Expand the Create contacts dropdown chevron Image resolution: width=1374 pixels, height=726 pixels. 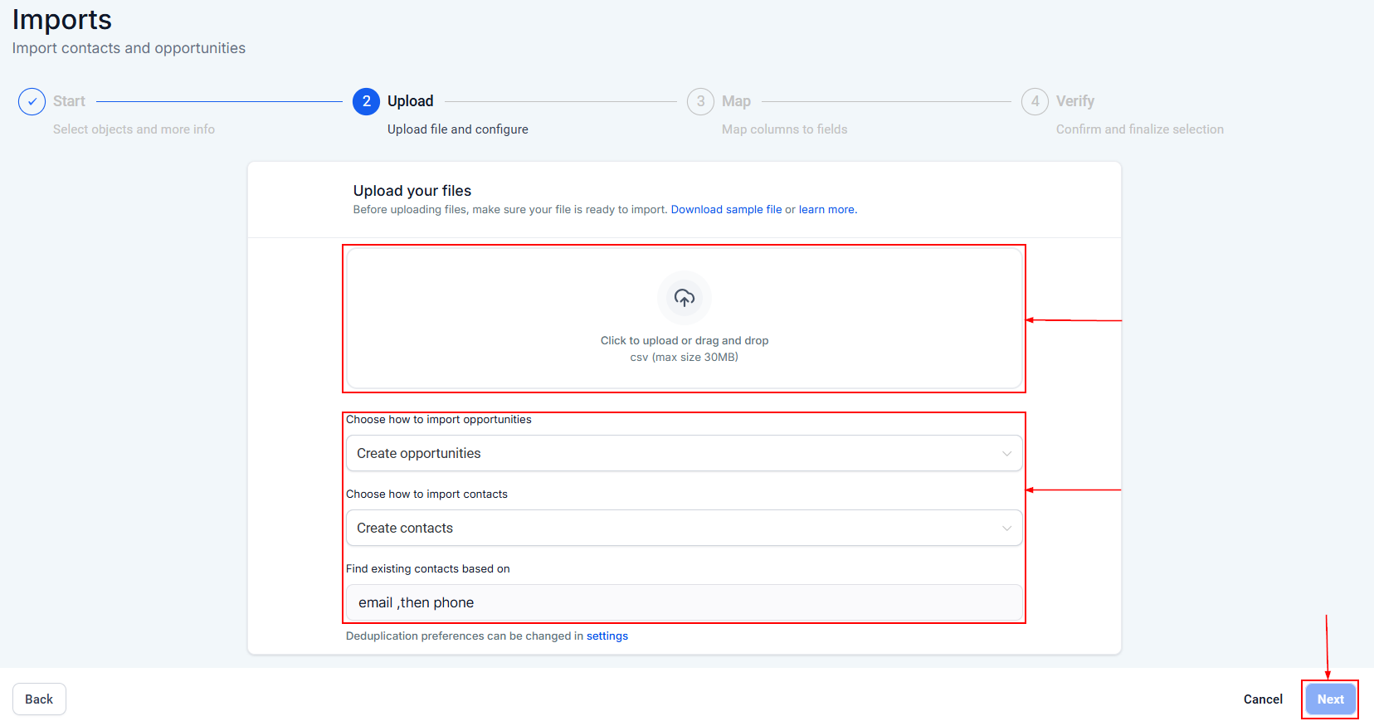tap(1006, 529)
